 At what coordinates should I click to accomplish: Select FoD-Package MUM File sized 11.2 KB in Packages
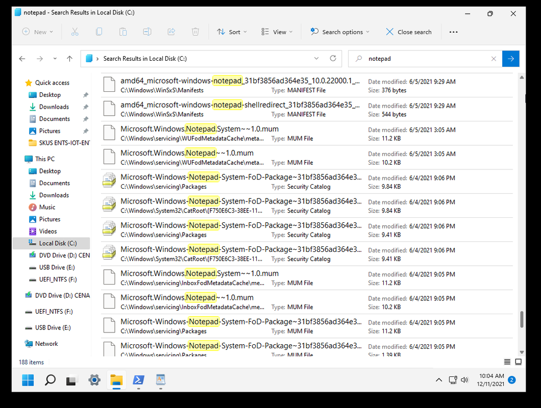307,326
